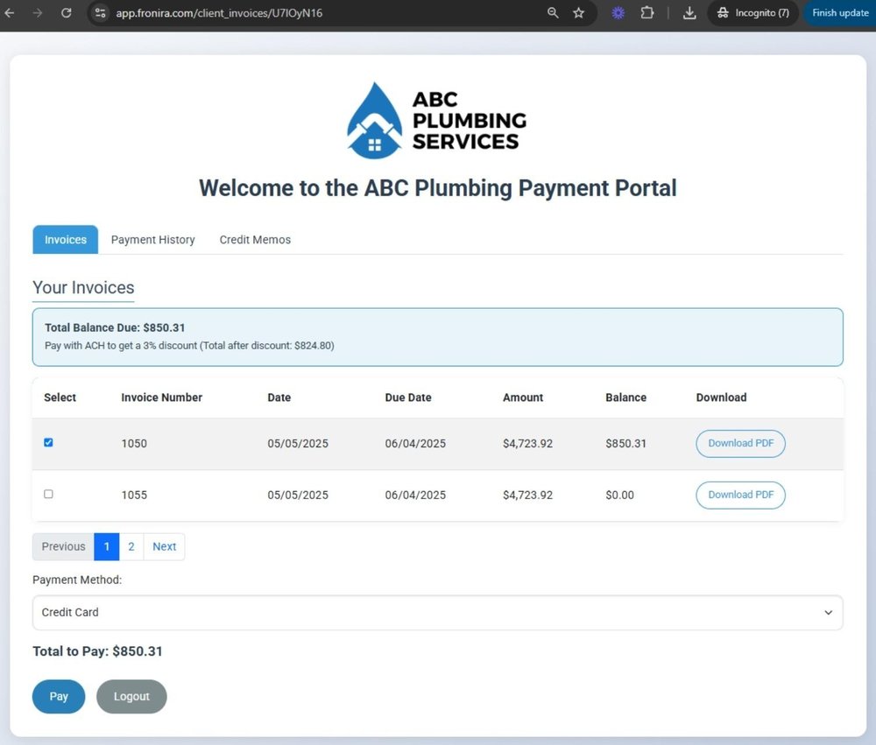Download PDF for invoice 1050
The height and width of the screenshot is (745, 876).
[740, 444]
